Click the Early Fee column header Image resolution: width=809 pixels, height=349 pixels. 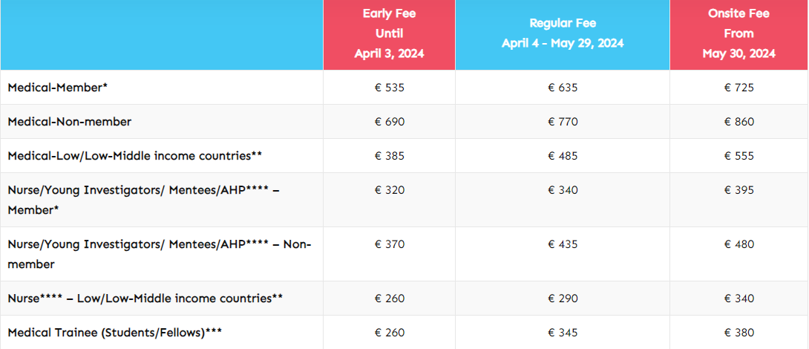(x=389, y=33)
